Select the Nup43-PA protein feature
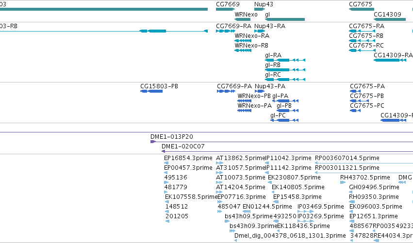Screen dimensions: 413x243 (x=260, y=91)
